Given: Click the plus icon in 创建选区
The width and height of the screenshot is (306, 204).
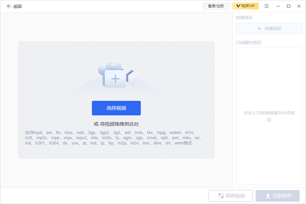Looking at the screenshot, I should (x=259, y=29).
